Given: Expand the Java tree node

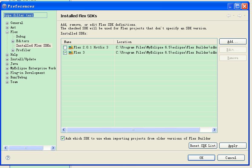Looking at the screenshot, I should (7, 64).
